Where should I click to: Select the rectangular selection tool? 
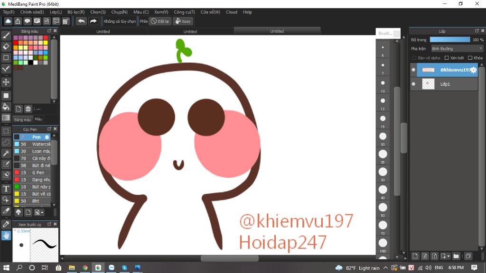pos(6,131)
